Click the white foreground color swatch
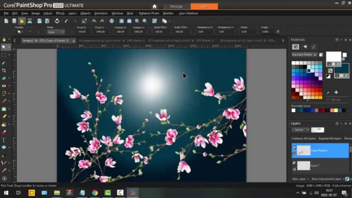This screenshot has width=352, height=198. pyautogui.click(x=333, y=57)
